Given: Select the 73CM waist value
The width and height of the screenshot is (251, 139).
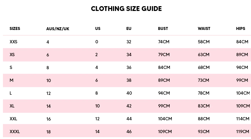Looking at the screenshot, I should tap(203, 80).
